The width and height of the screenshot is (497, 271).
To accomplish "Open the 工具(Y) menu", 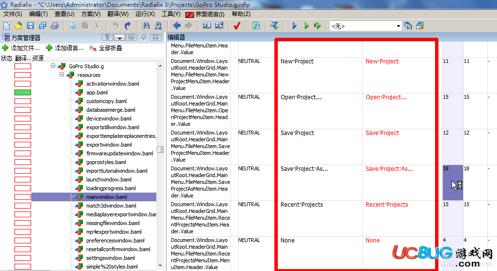I will (x=171, y=14).
